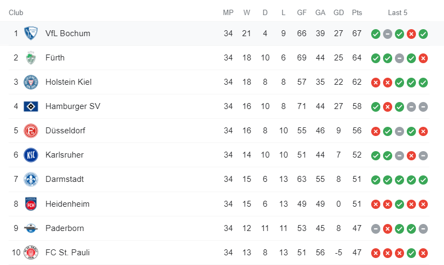Screen dimensions: 444x265
Task: Open the Darmstadt team link
Action: click(x=65, y=179)
